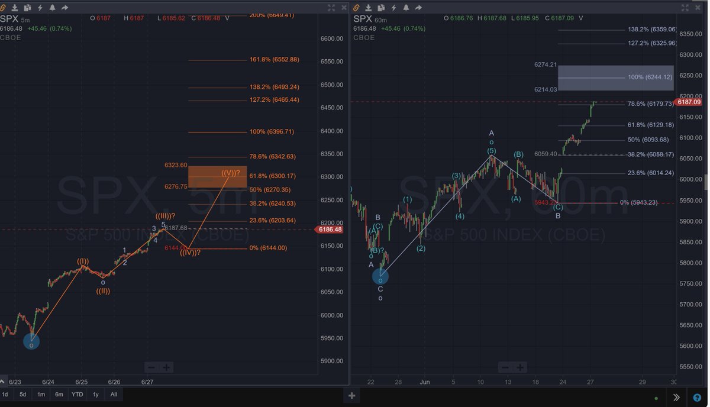Click the ((IV))? wave label on left chart
The height and width of the screenshot is (407, 710).
click(x=190, y=253)
